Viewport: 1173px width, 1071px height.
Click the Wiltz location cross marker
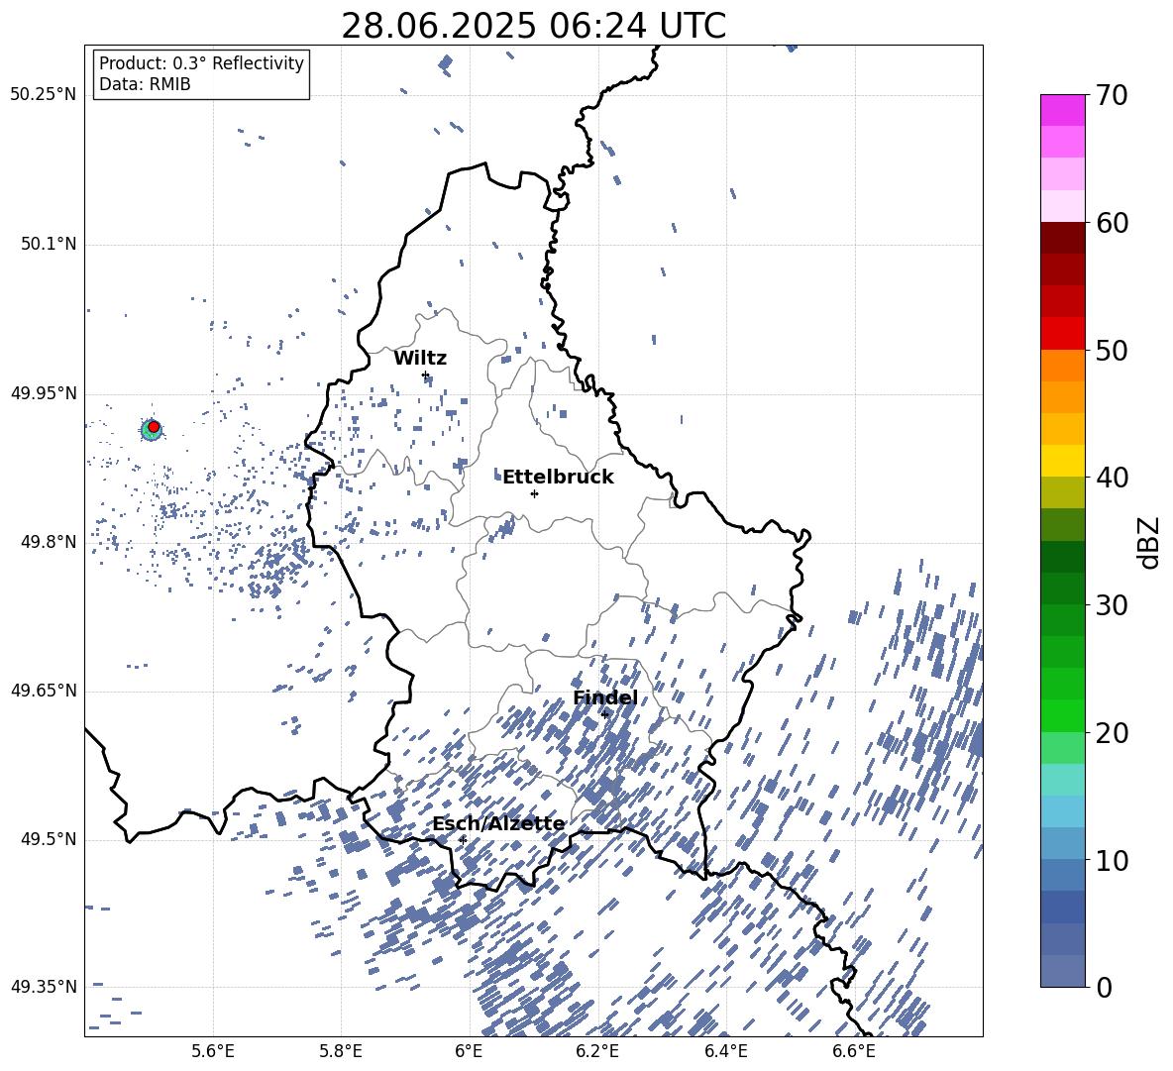tap(426, 375)
